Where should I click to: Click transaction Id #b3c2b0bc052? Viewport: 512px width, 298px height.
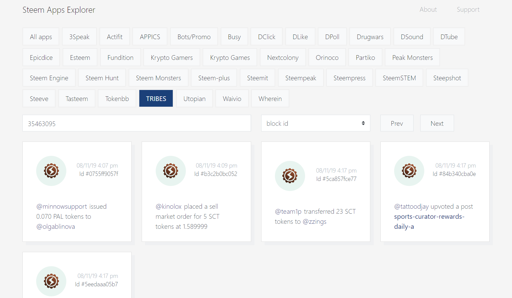pos(216,174)
